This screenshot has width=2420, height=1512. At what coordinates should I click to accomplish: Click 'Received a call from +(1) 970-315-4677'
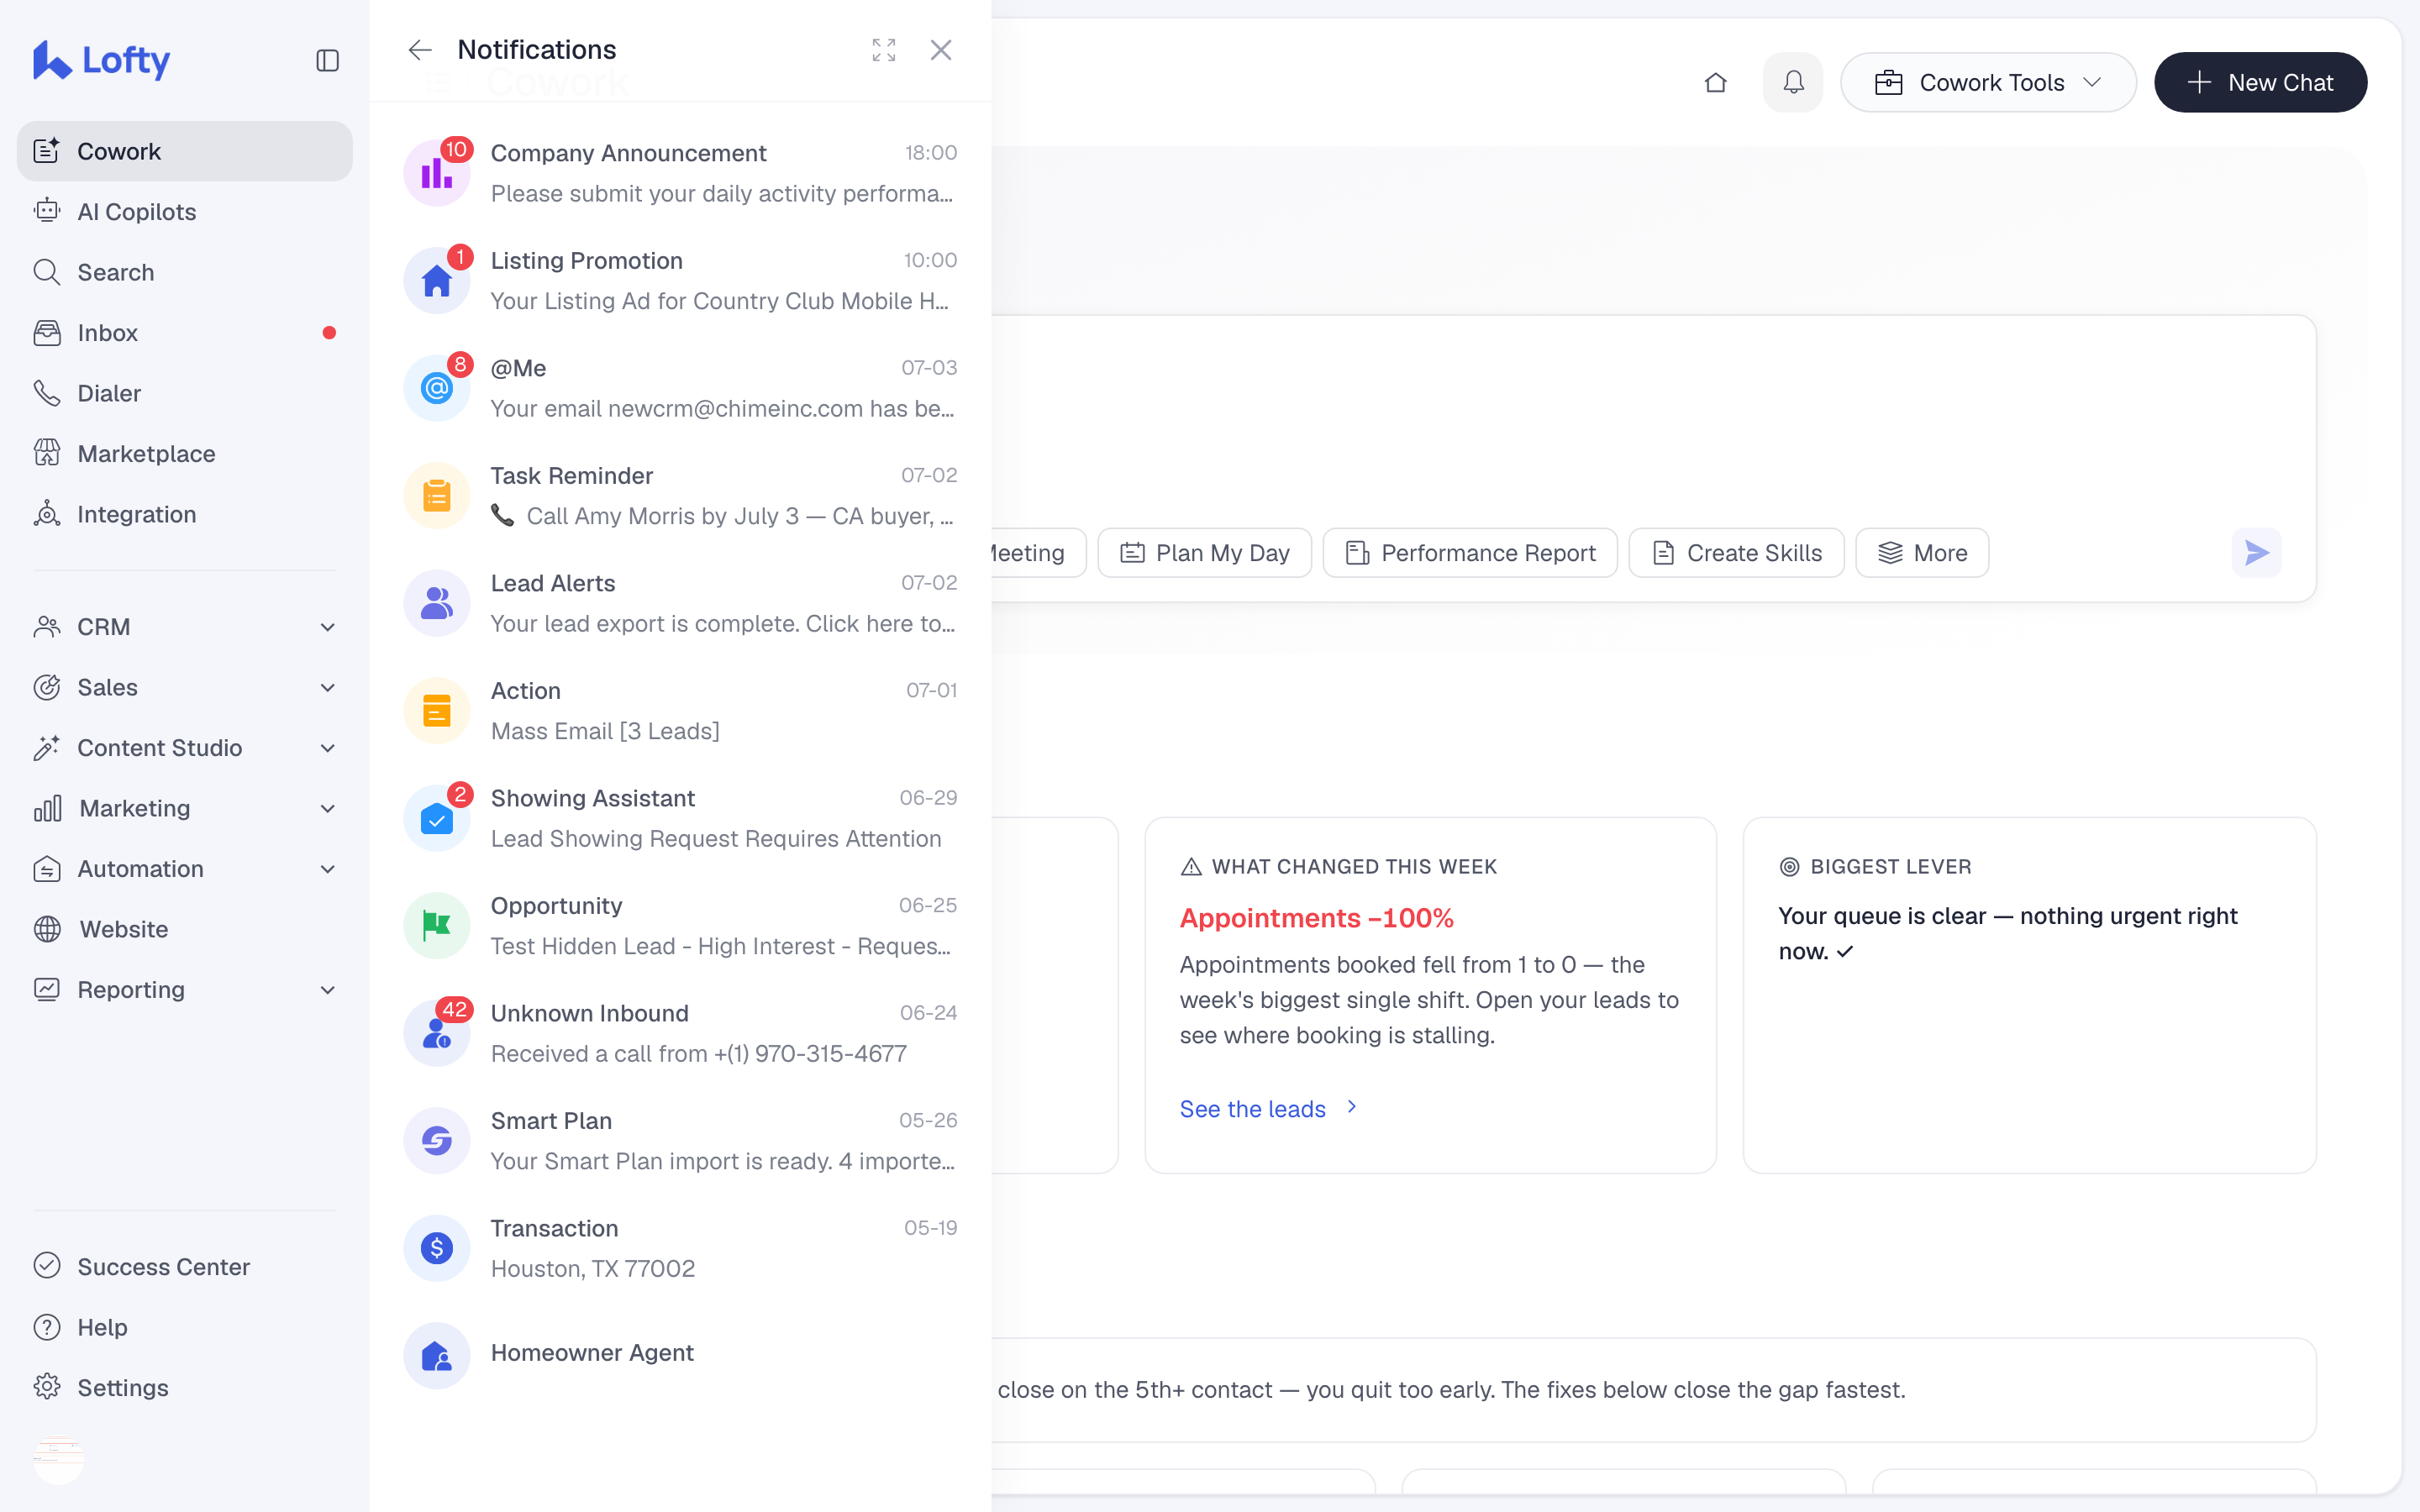[x=699, y=1054]
